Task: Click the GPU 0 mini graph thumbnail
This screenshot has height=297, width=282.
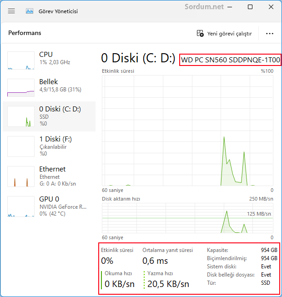Action: click(21, 206)
